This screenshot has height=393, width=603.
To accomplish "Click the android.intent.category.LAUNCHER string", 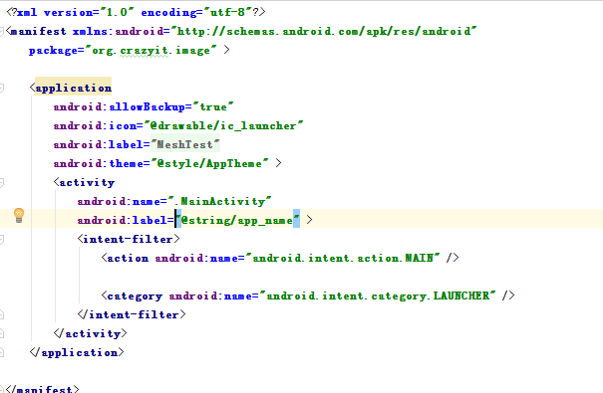I will tap(378, 295).
